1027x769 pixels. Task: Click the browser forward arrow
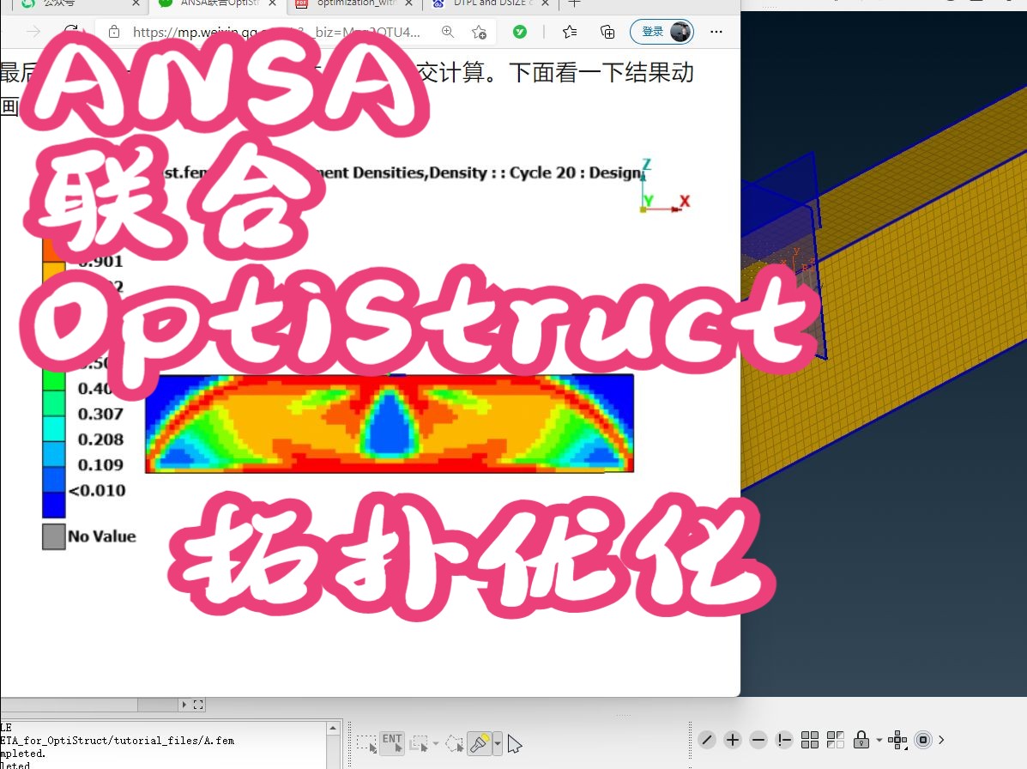(x=33, y=32)
